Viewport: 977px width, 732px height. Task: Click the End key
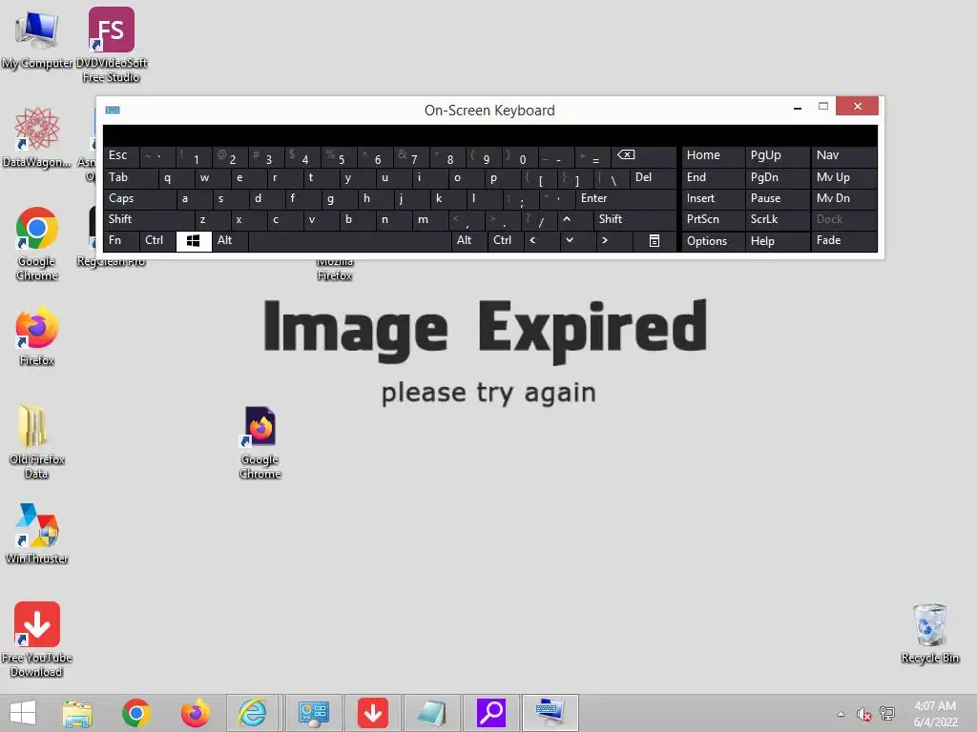pyautogui.click(x=713, y=178)
